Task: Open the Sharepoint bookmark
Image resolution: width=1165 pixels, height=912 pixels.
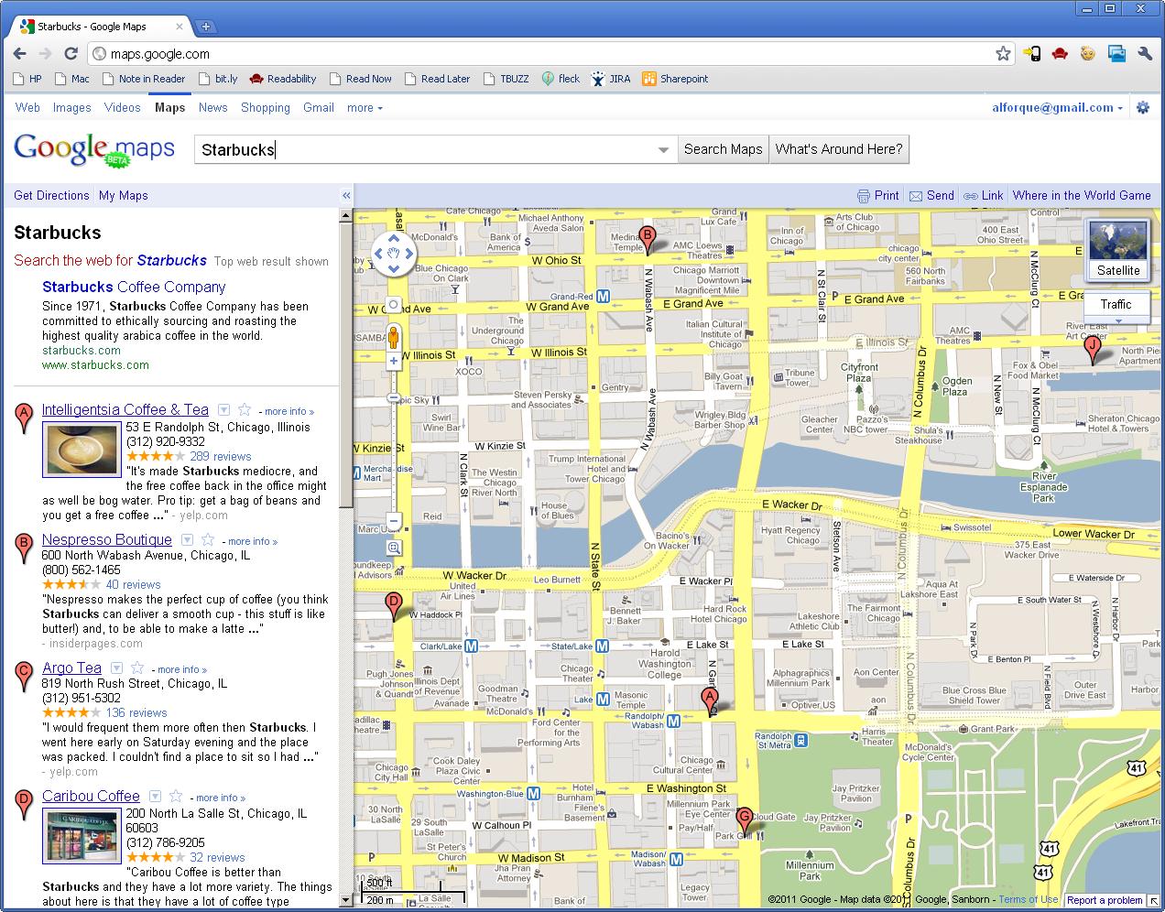Action: (675, 79)
